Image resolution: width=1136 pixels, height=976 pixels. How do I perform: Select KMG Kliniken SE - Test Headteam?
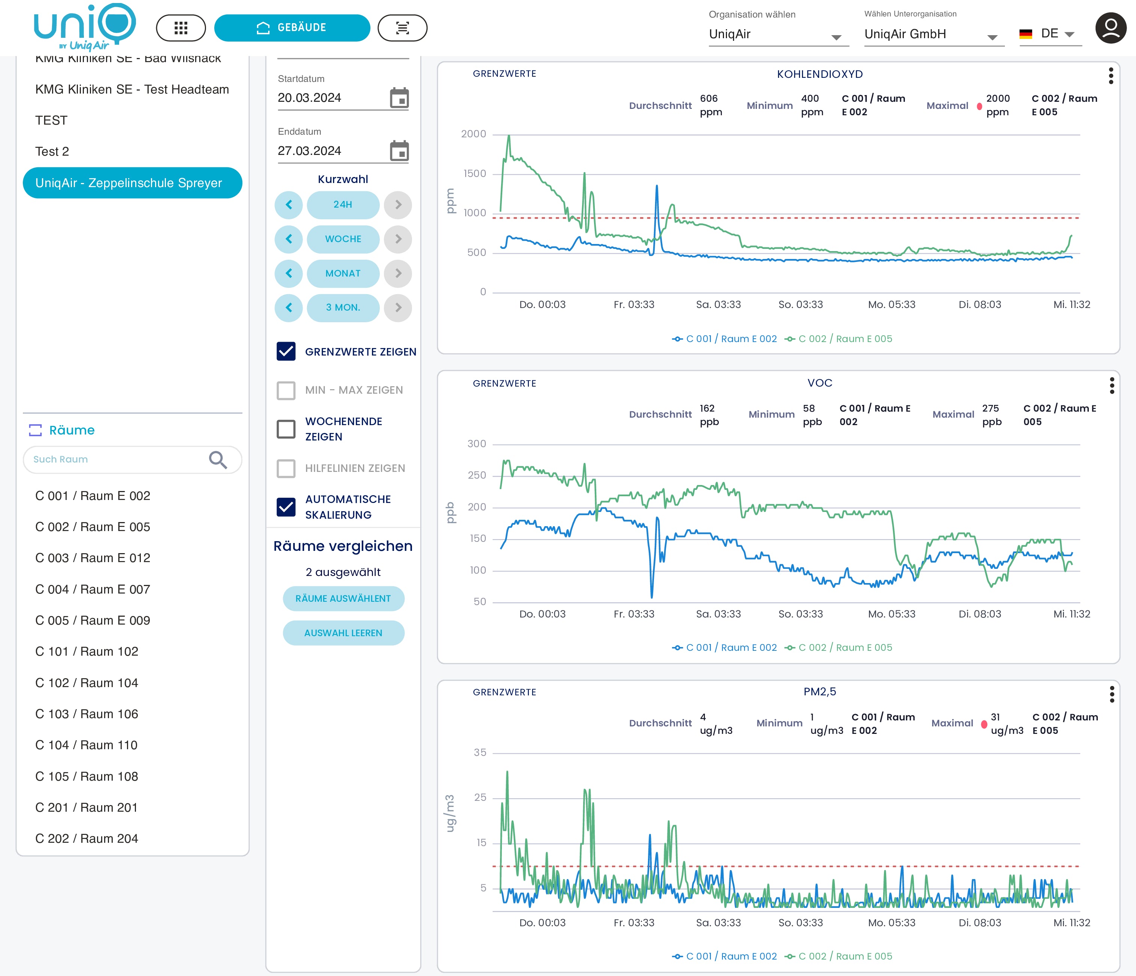132,89
